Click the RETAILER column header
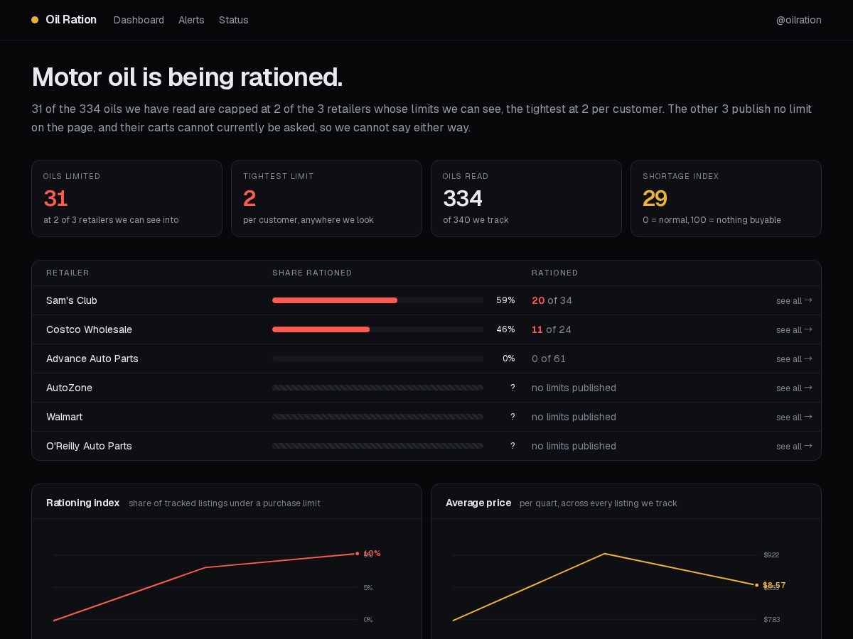The width and height of the screenshot is (853, 639). 68,273
